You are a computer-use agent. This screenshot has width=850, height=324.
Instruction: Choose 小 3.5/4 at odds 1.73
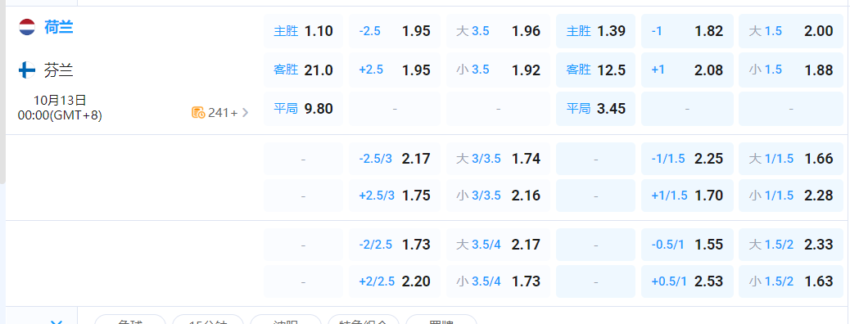pyautogui.click(x=498, y=281)
